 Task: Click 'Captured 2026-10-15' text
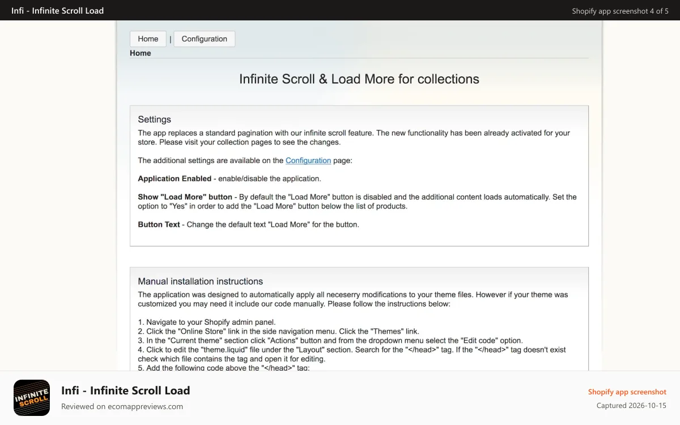[x=631, y=405]
